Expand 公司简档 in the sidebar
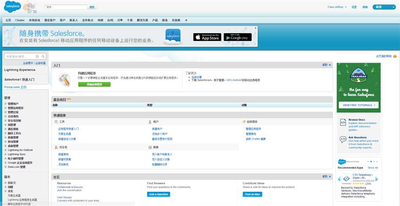This screenshot has width=400, height=206. pos(5,116)
